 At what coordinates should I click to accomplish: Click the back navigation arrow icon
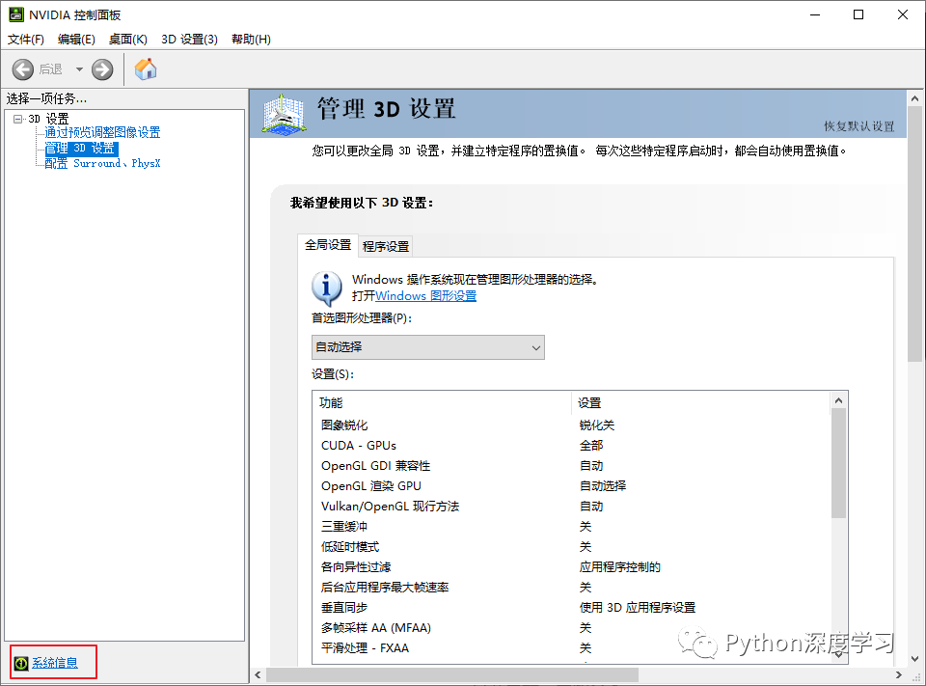tap(22, 69)
